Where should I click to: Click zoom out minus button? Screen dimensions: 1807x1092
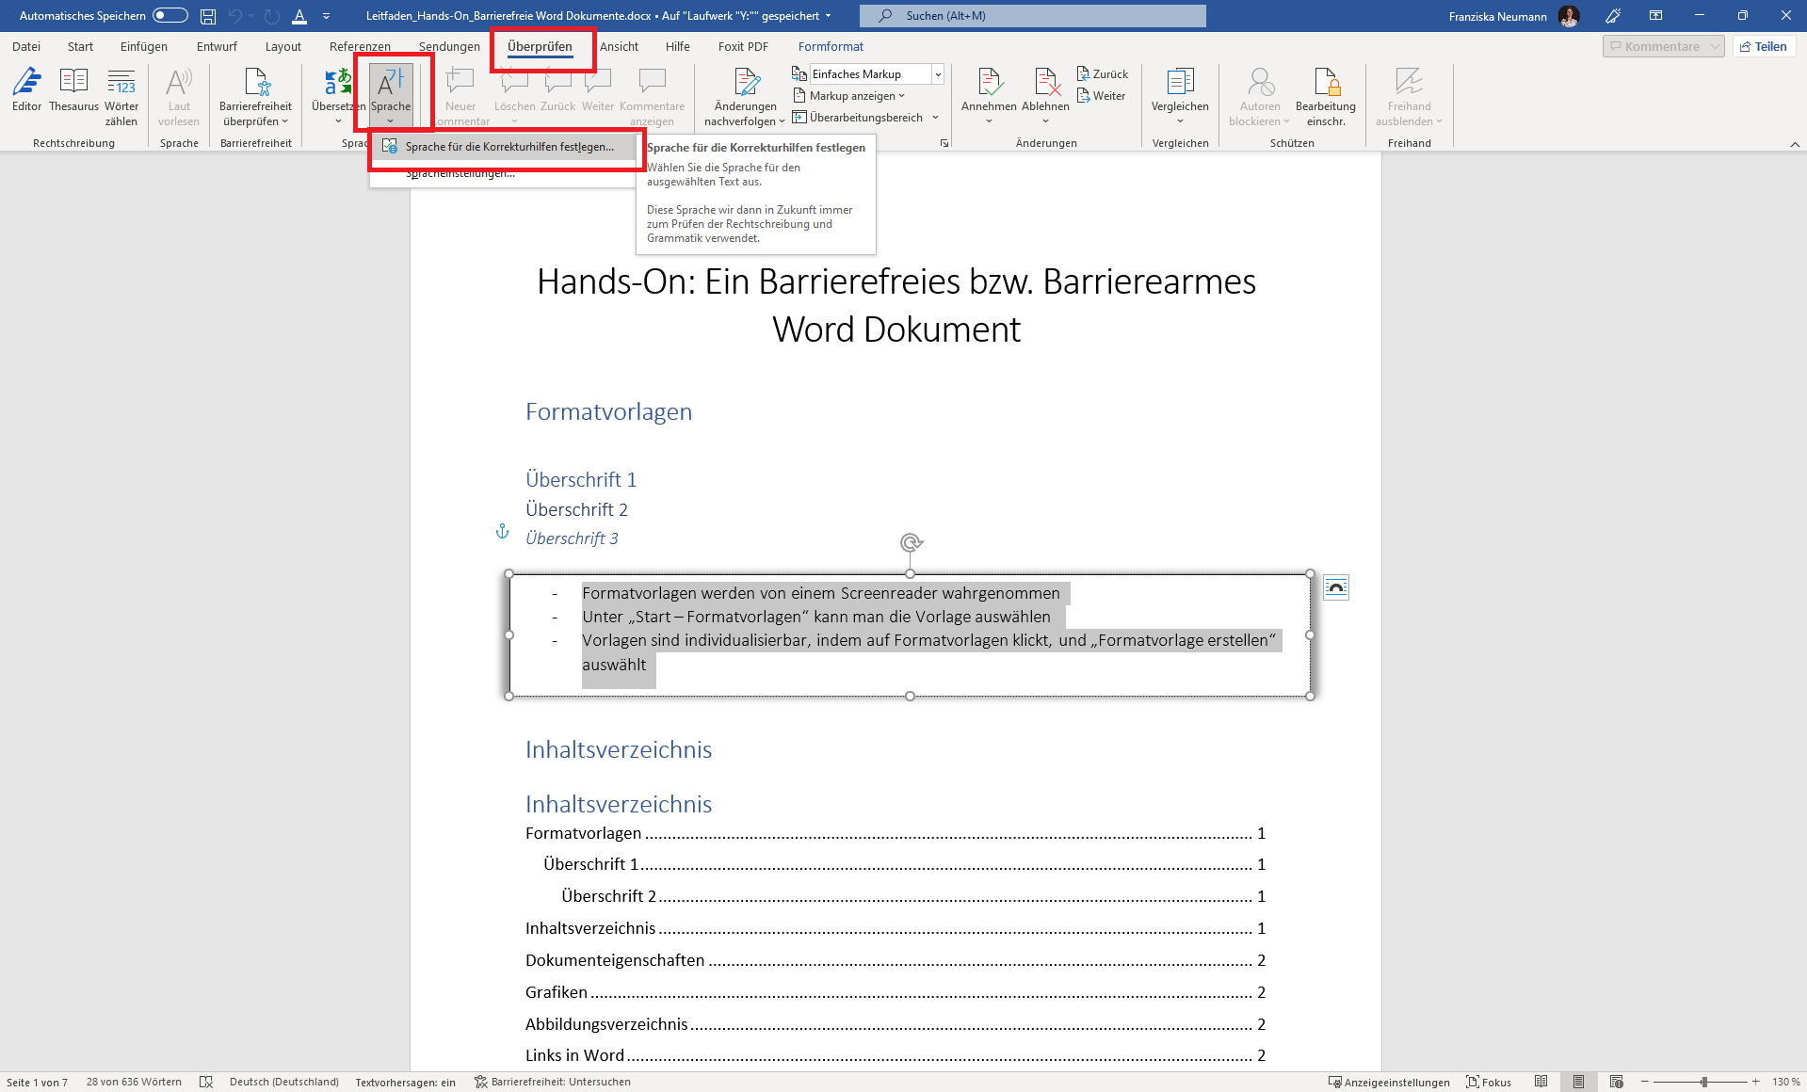(x=1644, y=1082)
